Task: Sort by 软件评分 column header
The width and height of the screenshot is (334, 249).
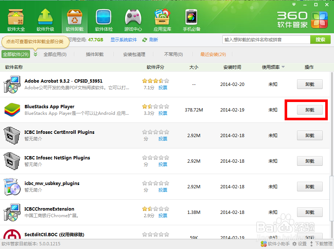Action: [155, 67]
